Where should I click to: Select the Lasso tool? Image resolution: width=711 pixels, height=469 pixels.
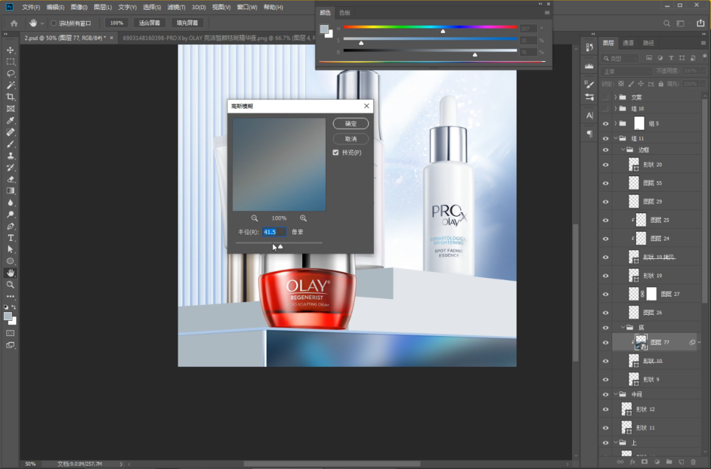tap(11, 74)
